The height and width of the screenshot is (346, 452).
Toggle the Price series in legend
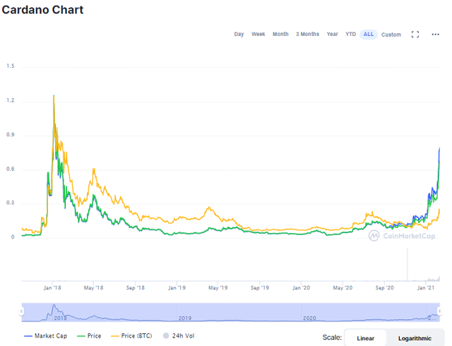(89, 336)
